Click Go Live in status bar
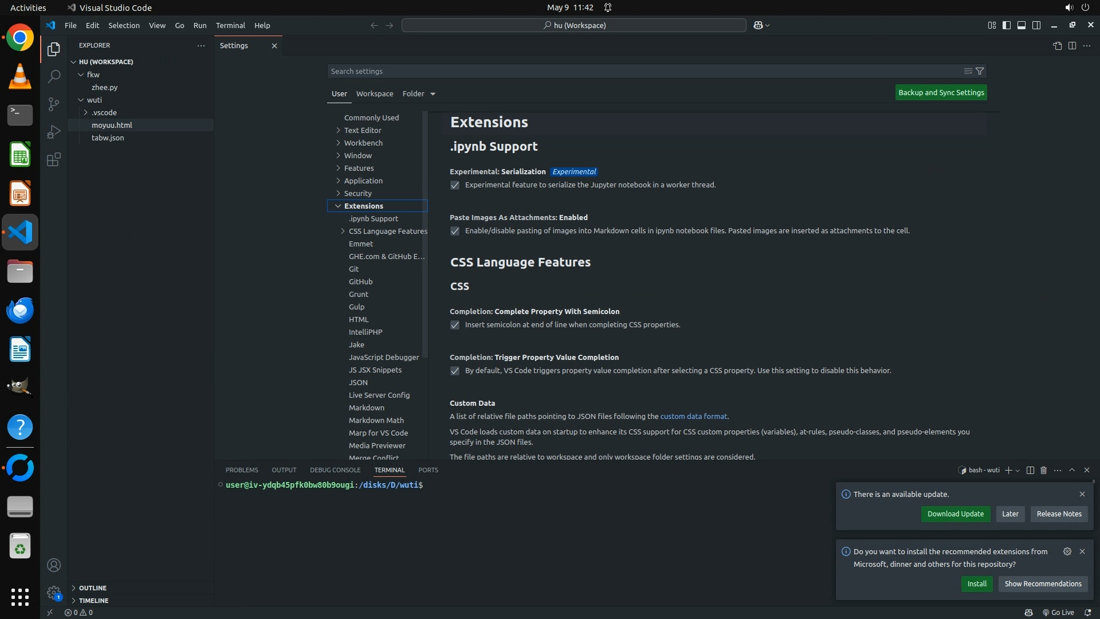1100x619 pixels. tap(1058, 612)
